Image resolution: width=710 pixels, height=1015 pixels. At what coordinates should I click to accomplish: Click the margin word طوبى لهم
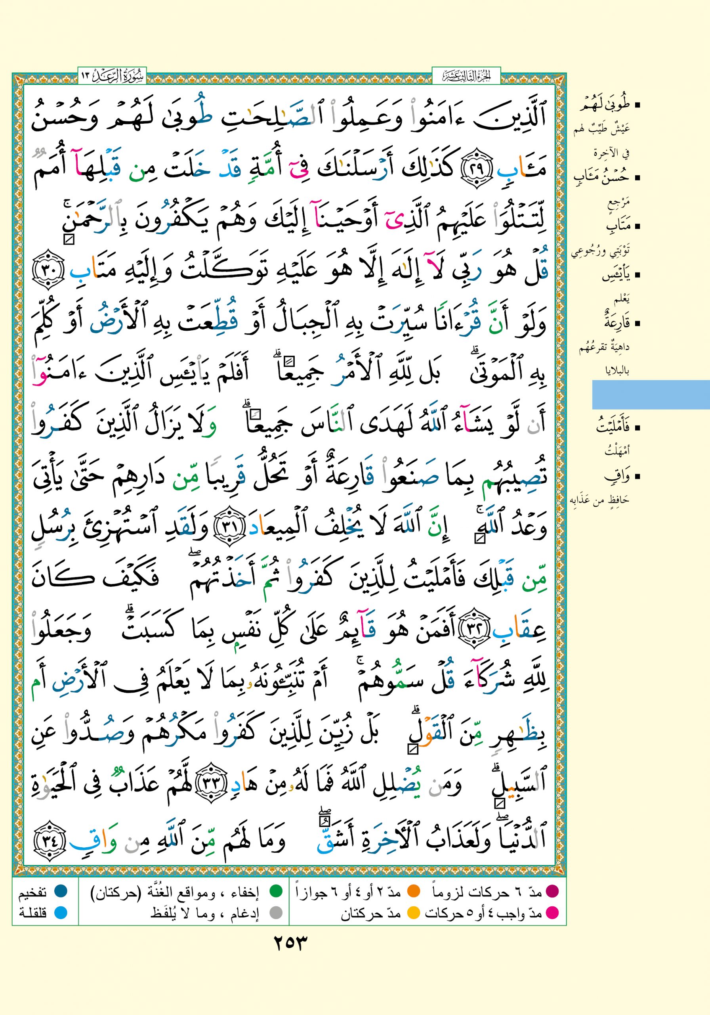pyautogui.click(x=604, y=106)
